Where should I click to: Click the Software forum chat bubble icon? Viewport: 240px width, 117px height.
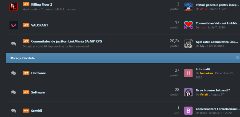pos(13,92)
